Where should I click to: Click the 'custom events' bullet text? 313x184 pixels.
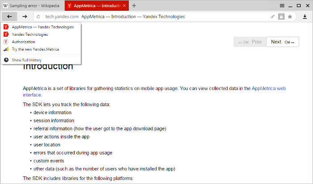[x=49, y=161]
